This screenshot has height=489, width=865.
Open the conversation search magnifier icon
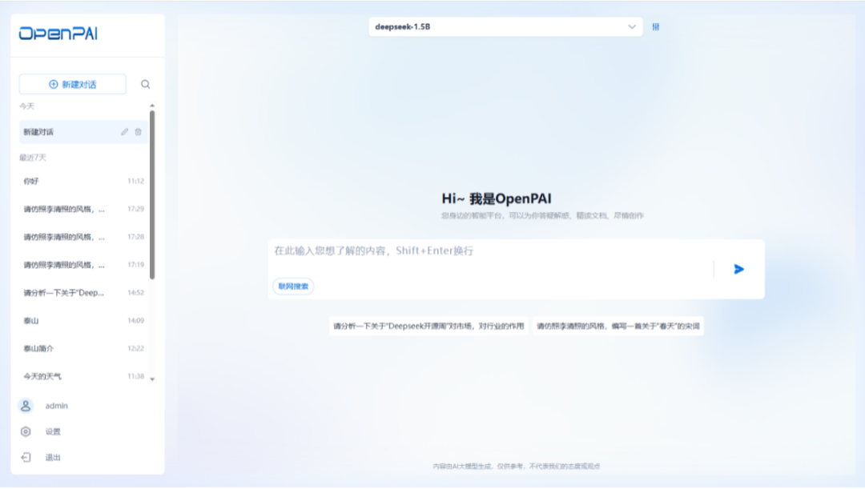click(x=145, y=84)
